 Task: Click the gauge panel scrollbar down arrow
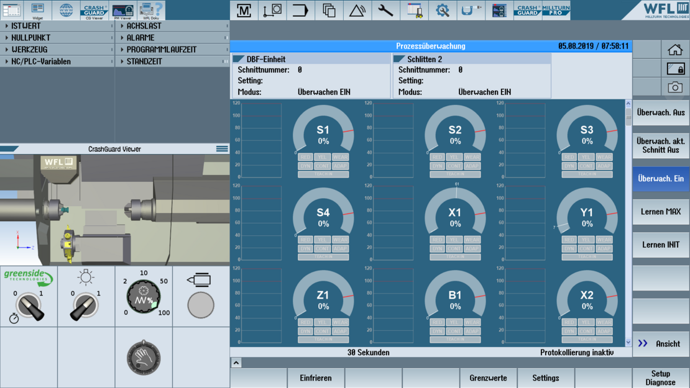[628, 342]
